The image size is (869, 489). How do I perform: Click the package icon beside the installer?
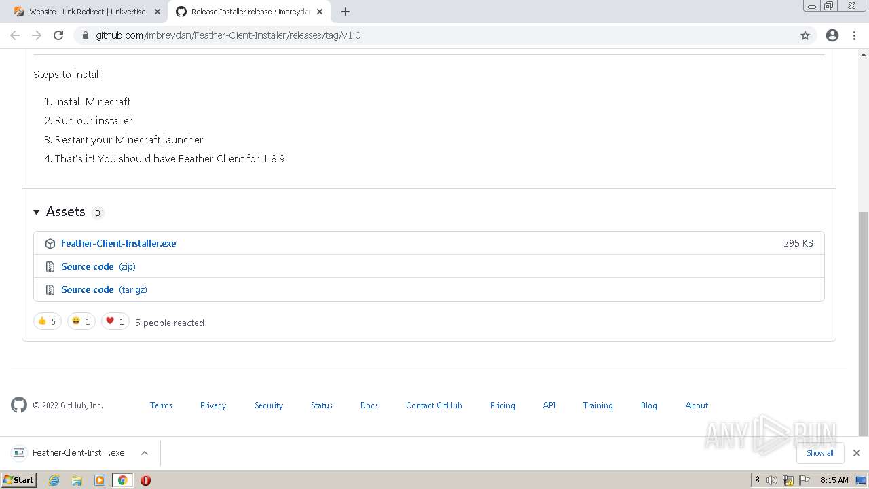pyautogui.click(x=50, y=243)
